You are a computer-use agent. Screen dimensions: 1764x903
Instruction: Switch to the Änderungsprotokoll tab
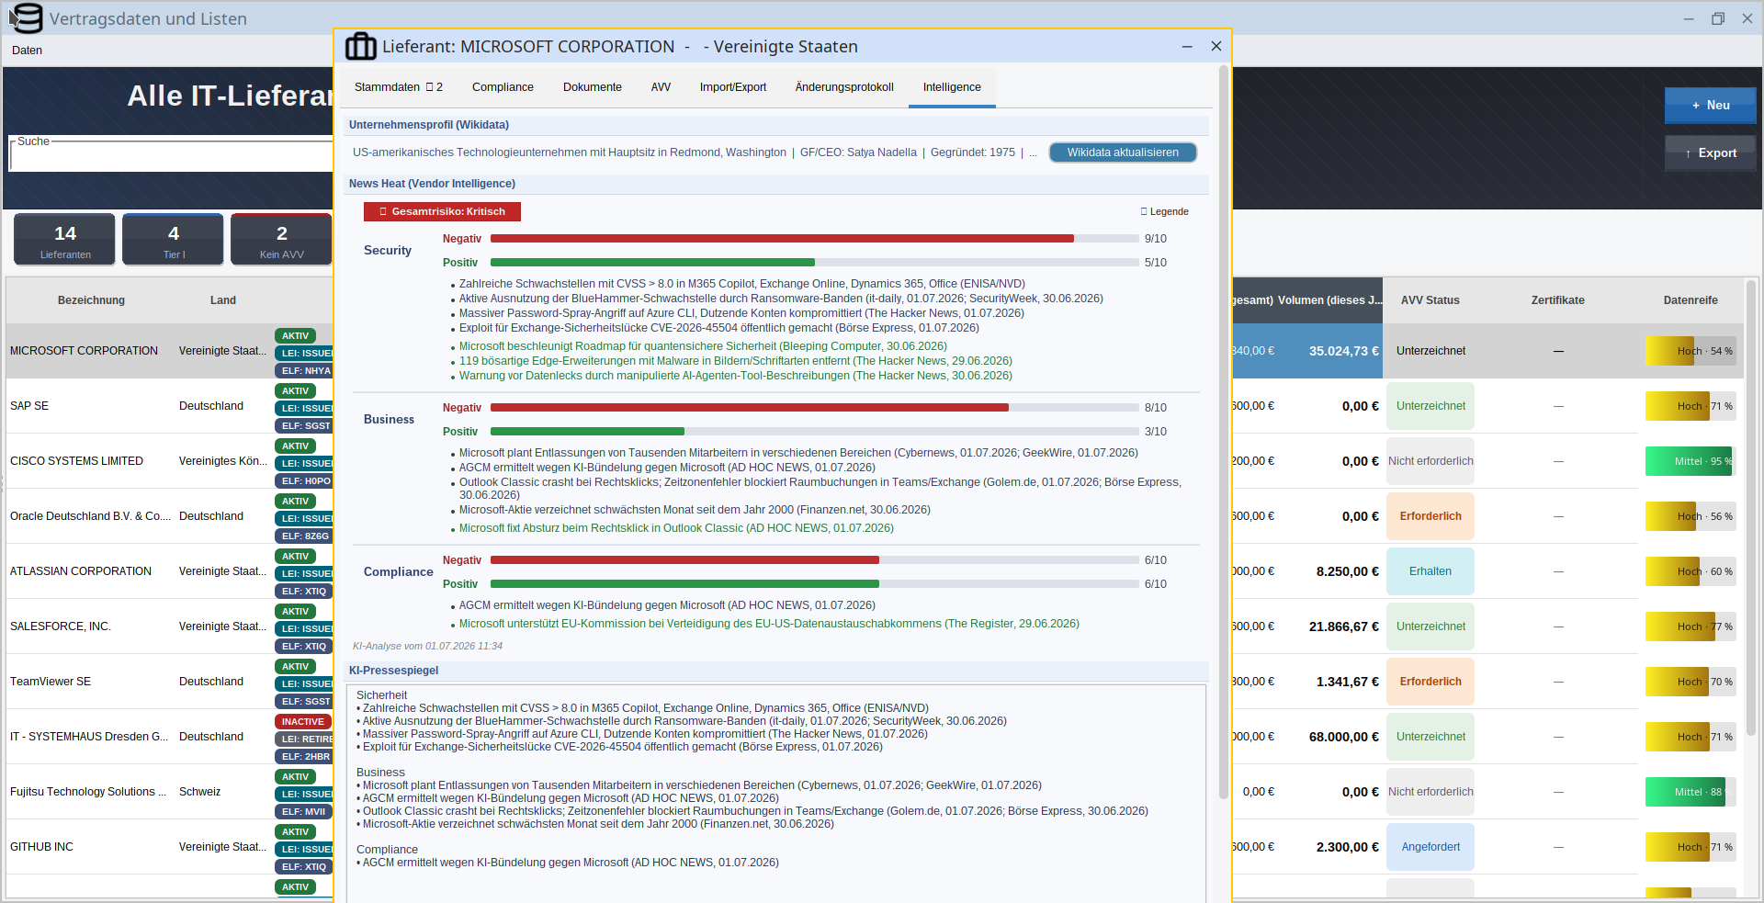point(844,87)
